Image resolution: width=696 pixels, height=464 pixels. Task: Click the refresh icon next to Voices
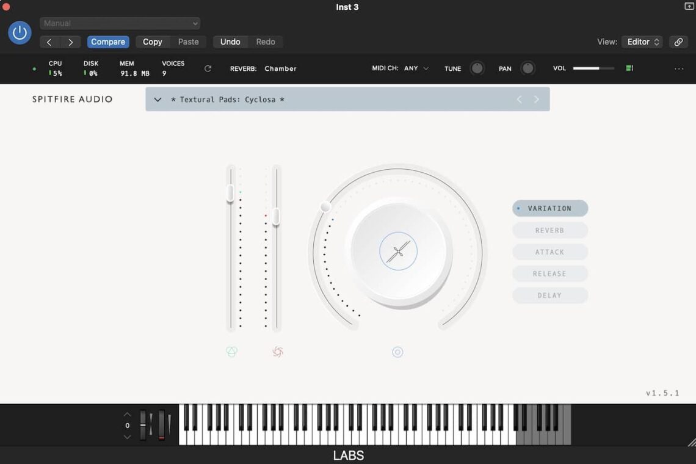[208, 68]
